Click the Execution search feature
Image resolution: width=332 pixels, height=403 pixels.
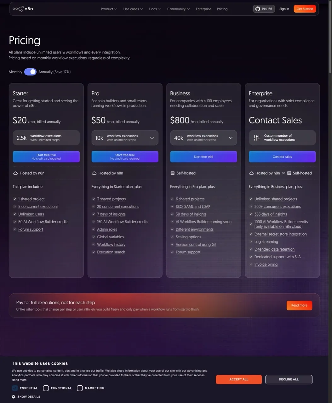coord(111,252)
